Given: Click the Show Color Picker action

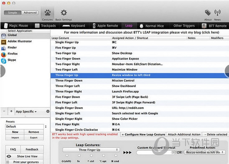Looking at the screenshot, I should tap(125, 119).
